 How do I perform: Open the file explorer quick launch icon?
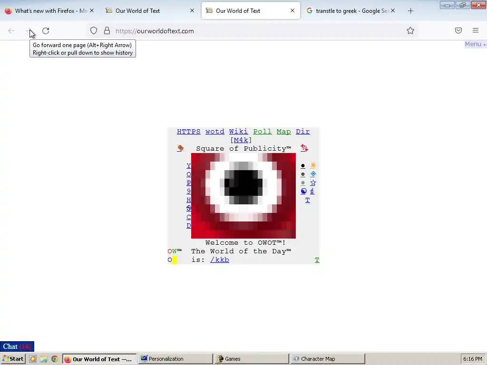[x=44, y=359]
